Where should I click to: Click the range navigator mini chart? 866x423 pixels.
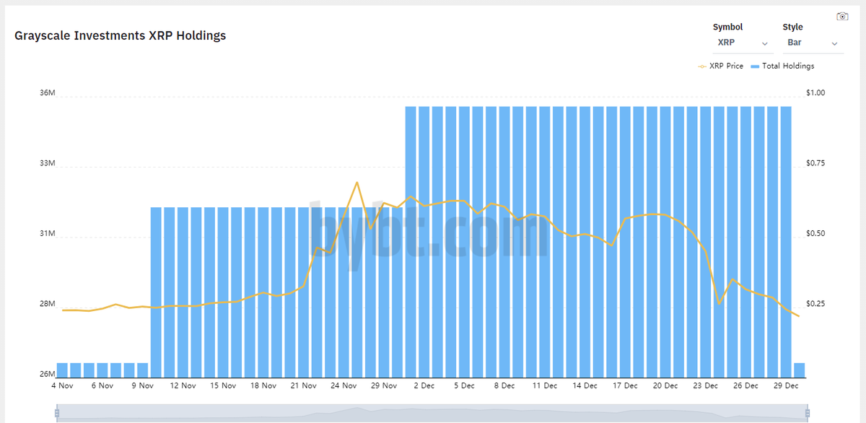[x=432, y=413]
